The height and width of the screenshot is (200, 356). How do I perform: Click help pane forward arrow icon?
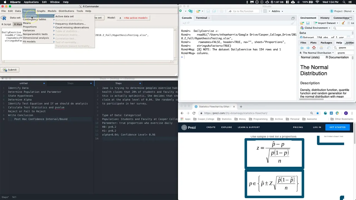pos(308,48)
